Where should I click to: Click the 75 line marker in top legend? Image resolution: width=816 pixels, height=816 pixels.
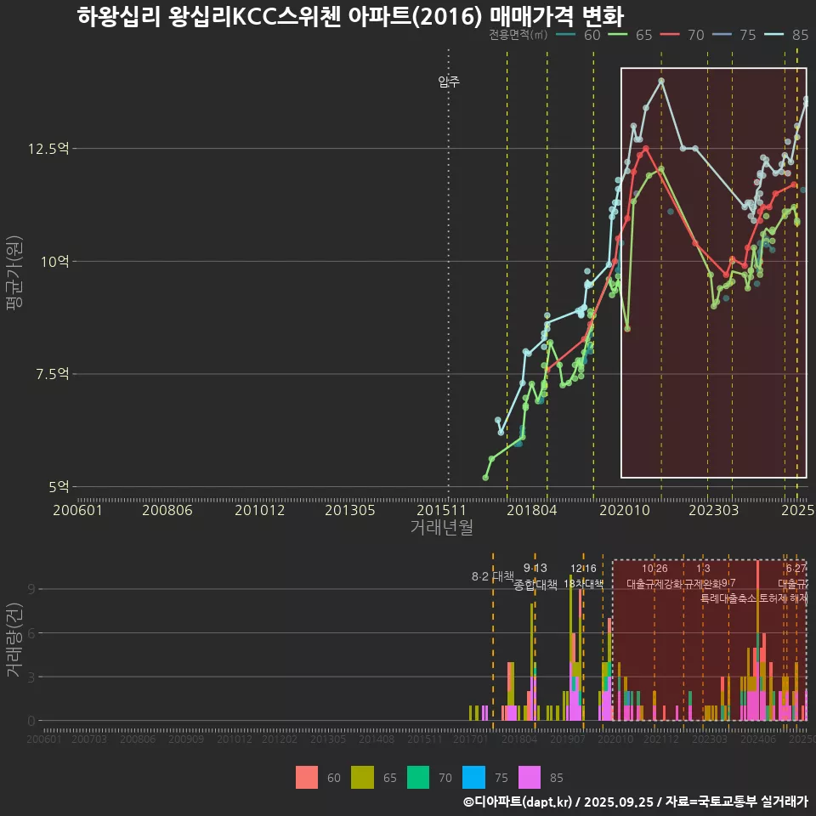pos(721,35)
